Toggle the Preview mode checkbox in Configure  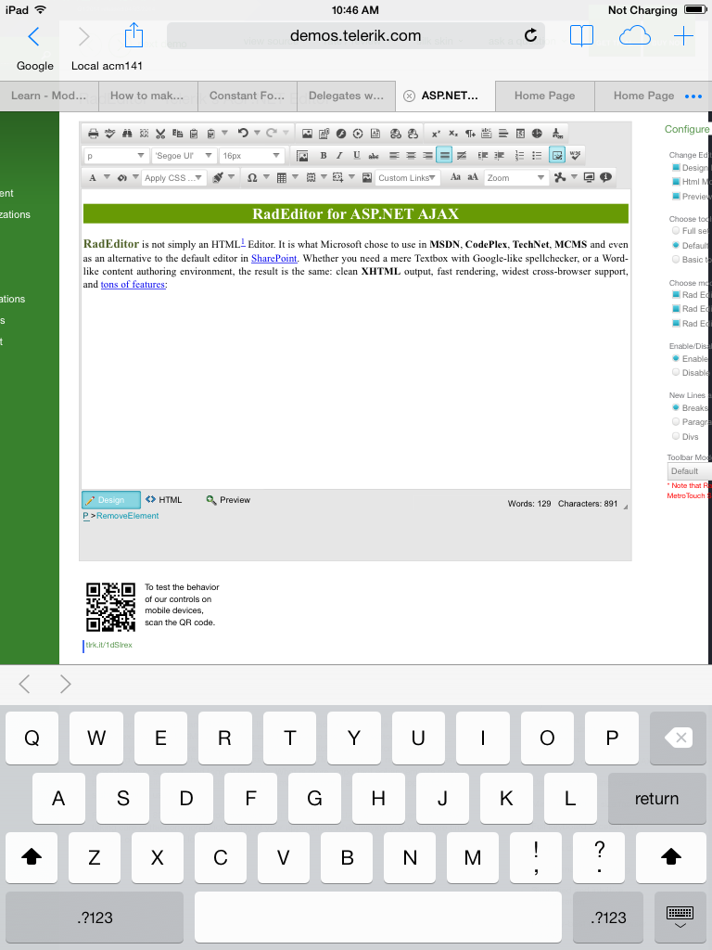coord(676,197)
